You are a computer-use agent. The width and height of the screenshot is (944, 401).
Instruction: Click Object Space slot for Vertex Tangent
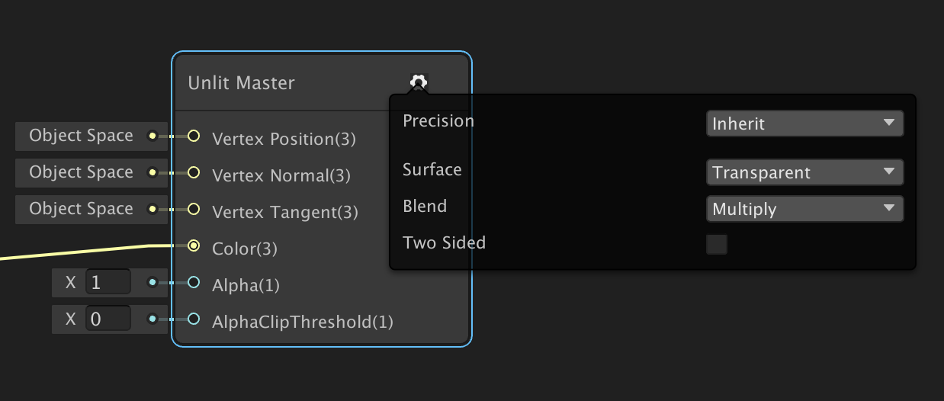point(81,209)
